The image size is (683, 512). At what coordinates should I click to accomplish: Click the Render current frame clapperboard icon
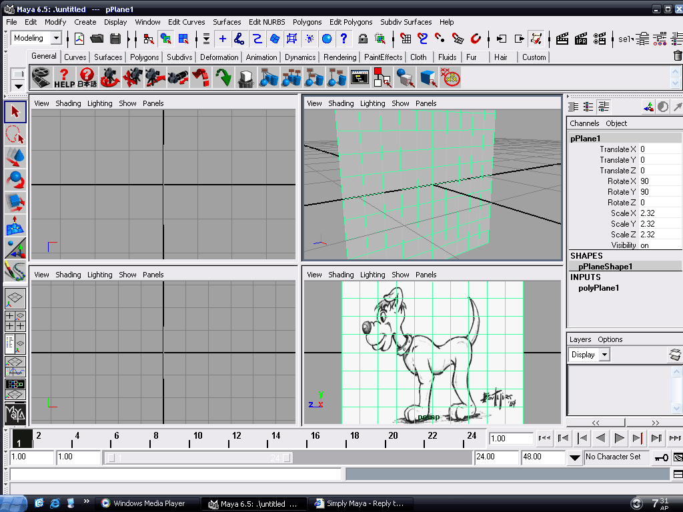[562, 39]
